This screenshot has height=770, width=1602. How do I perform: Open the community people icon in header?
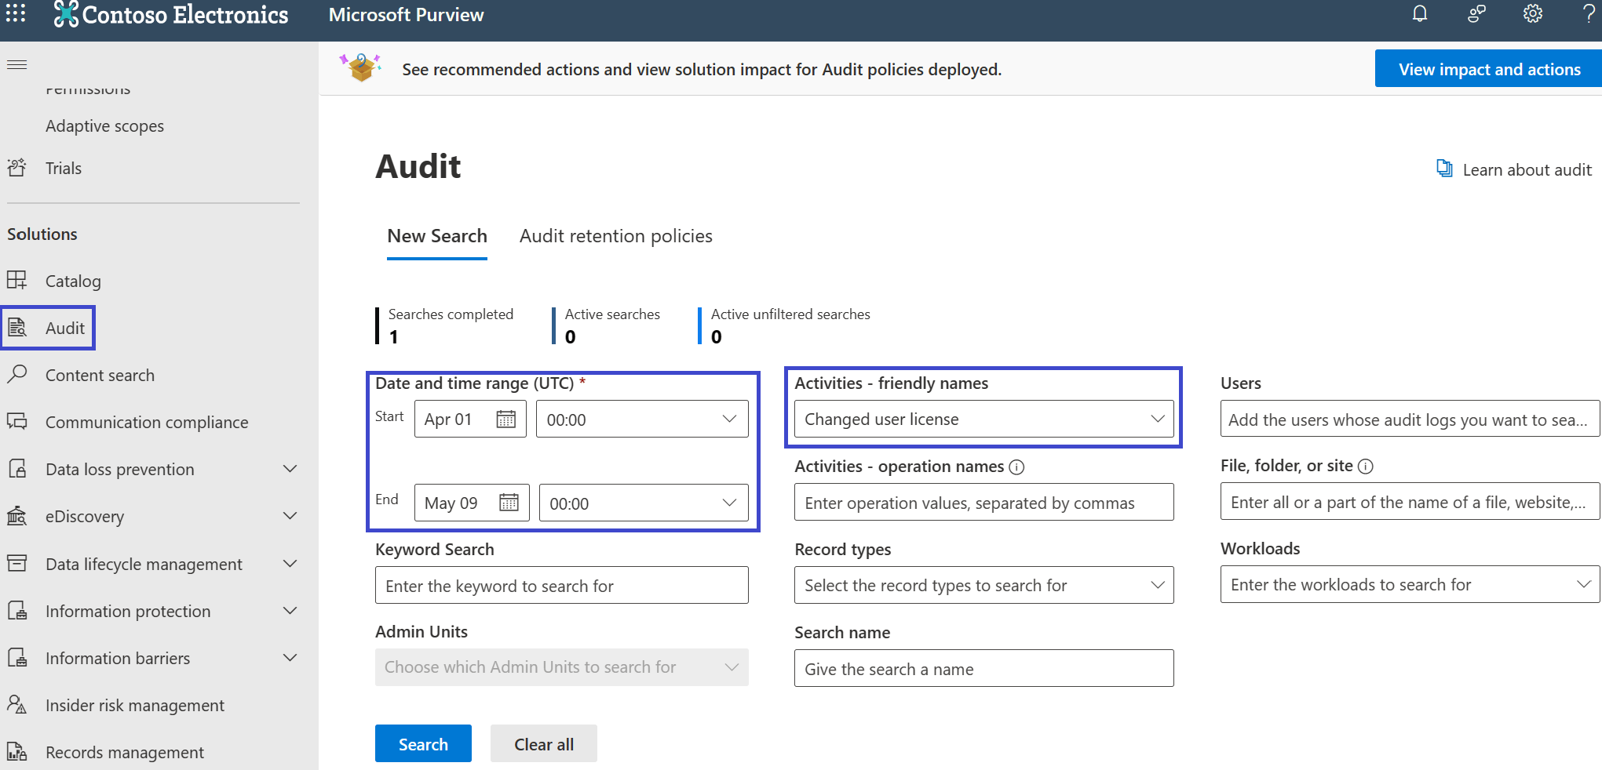[x=1476, y=14]
